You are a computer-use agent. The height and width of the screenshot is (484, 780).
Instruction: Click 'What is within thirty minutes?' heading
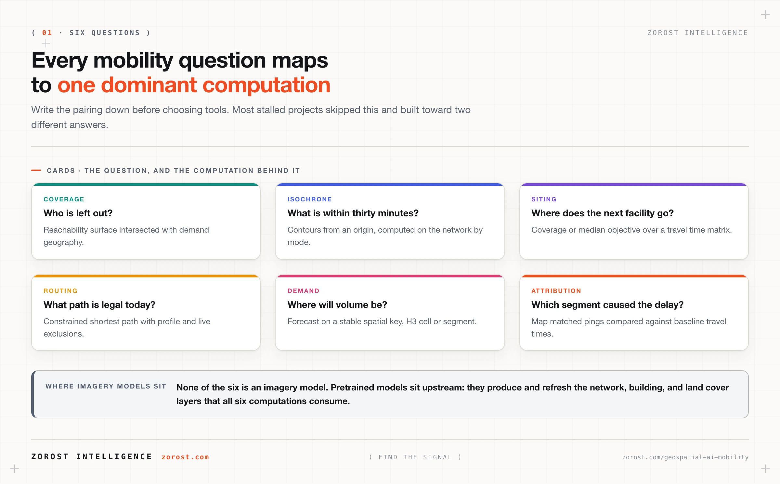(x=353, y=213)
